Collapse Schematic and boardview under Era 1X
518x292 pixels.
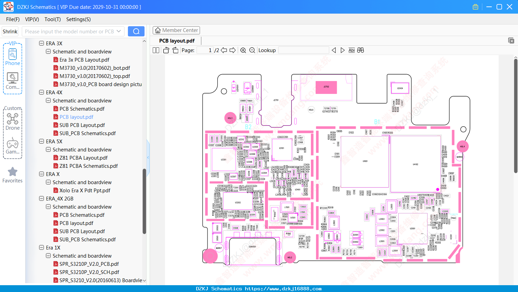[48, 256]
